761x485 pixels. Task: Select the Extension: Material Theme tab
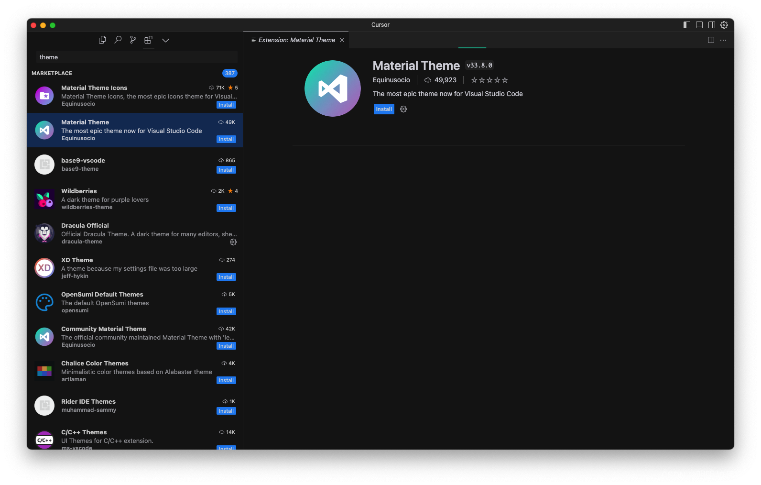point(296,40)
